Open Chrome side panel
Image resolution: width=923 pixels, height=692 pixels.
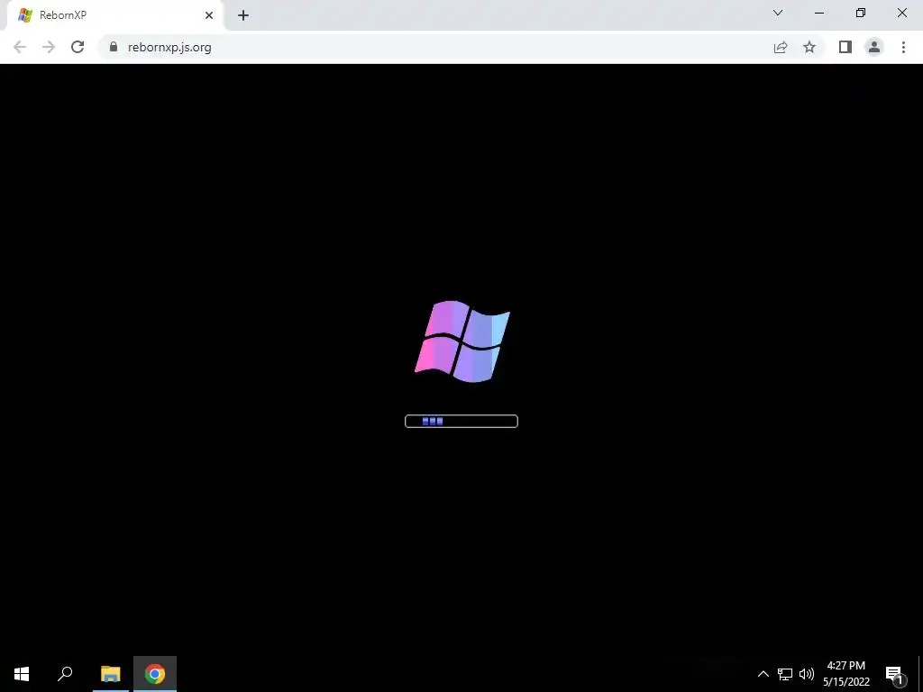pyautogui.click(x=845, y=47)
